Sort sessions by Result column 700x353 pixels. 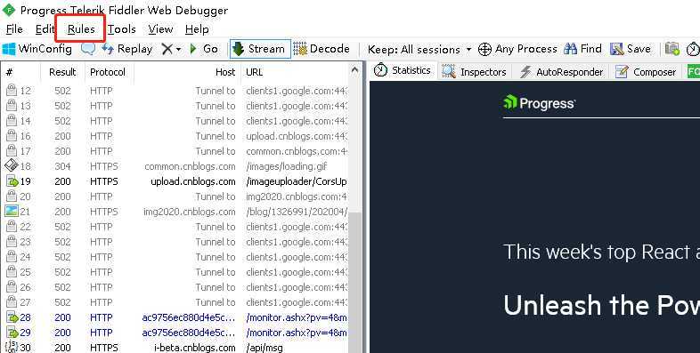click(62, 72)
